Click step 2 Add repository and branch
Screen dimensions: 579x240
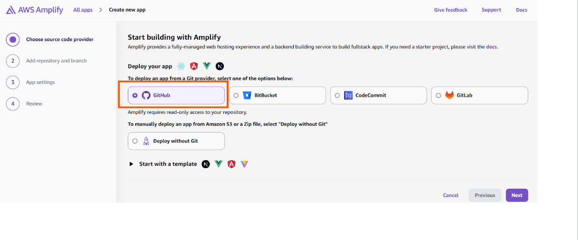(x=56, y=61)
